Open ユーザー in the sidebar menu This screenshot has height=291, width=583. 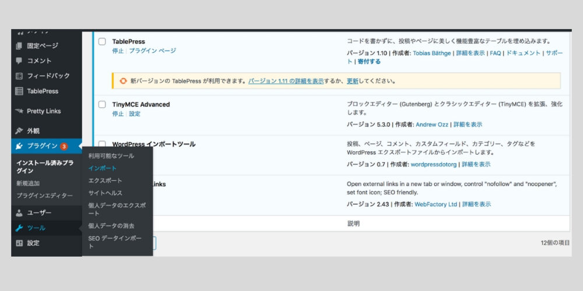coord(39,213)
